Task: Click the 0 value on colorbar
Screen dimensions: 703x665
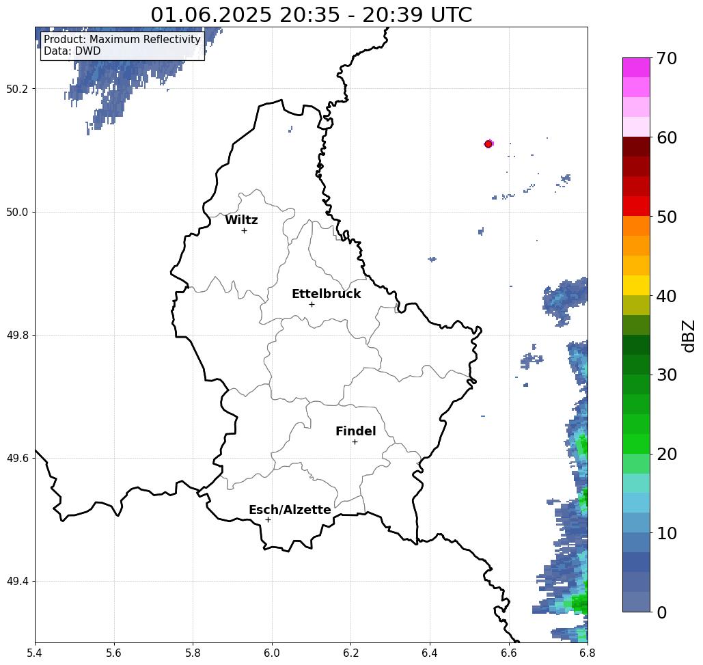Action: click(662, 612)
